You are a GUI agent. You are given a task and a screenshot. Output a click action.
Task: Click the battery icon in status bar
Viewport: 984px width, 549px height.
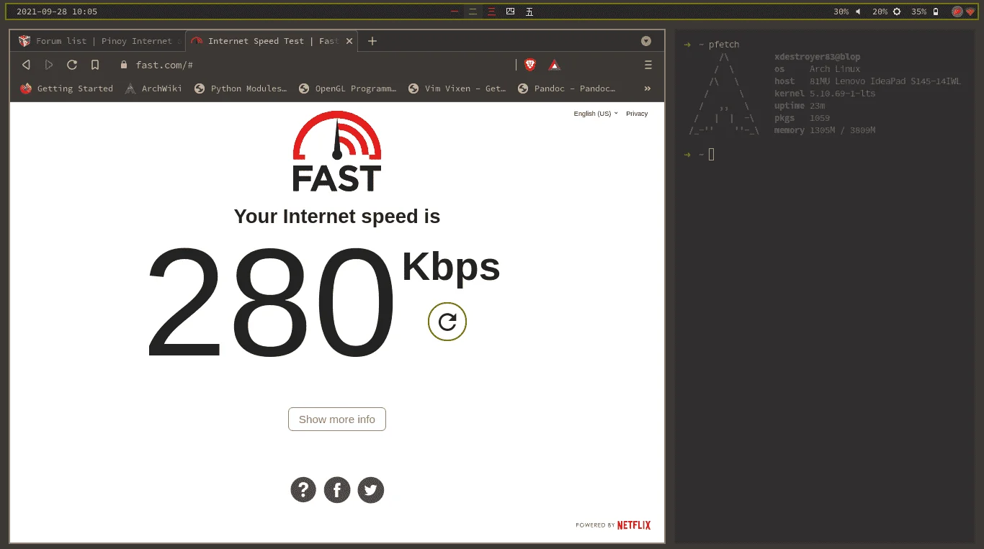point(936,12)
